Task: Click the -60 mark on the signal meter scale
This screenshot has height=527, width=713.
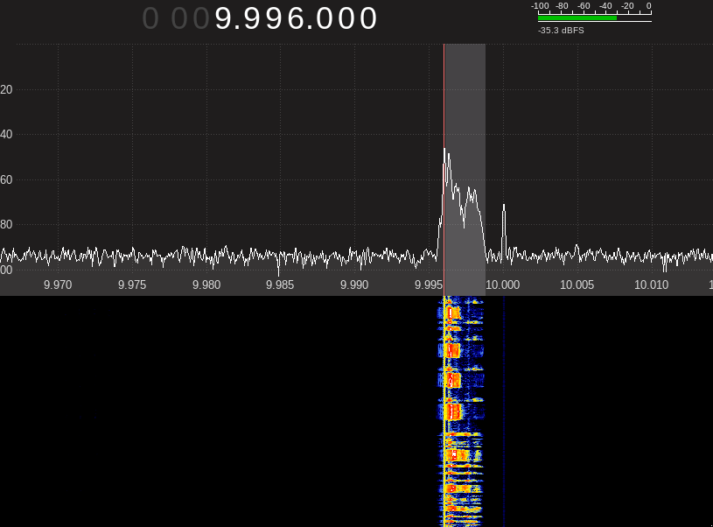Action: [584, 5]
